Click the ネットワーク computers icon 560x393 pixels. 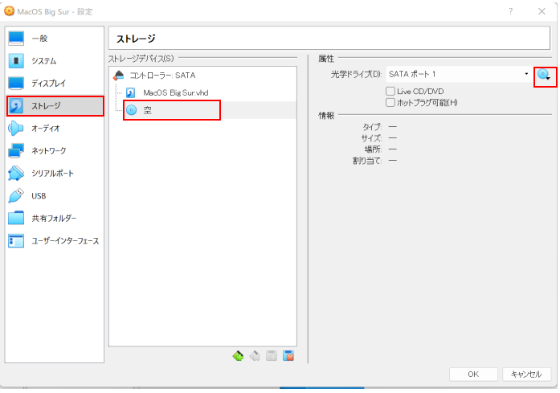(16, 151)
